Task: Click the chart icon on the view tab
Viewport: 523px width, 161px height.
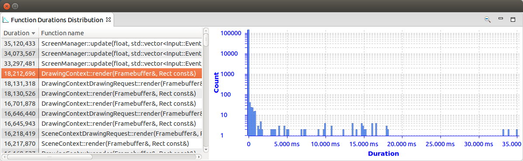Action: point(6,20)
